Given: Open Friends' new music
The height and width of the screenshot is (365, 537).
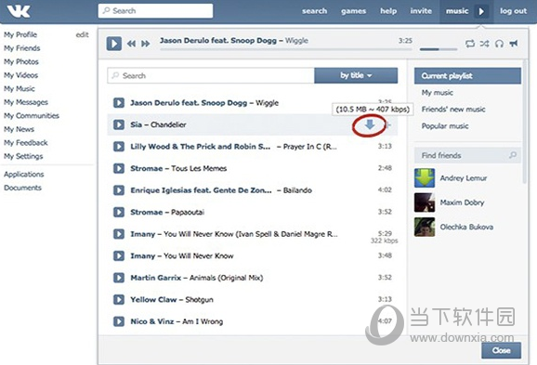Looking at the screenshot, I should 453,110.
